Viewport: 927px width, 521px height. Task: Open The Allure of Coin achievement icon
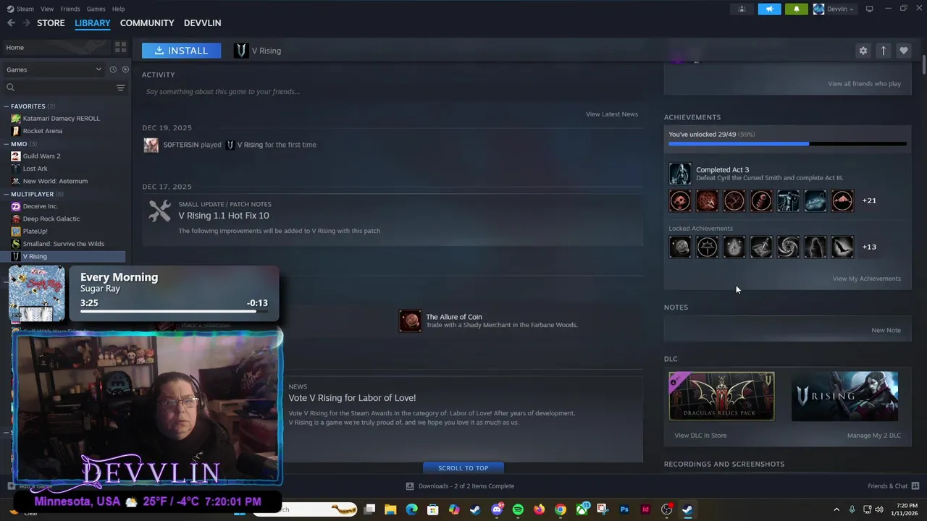[x=410, y=321]
